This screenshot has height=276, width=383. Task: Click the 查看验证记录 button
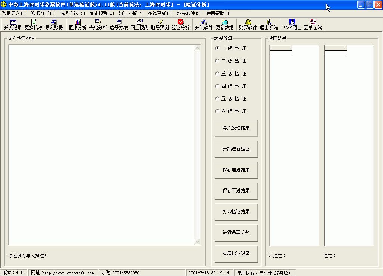coord(236,254)
